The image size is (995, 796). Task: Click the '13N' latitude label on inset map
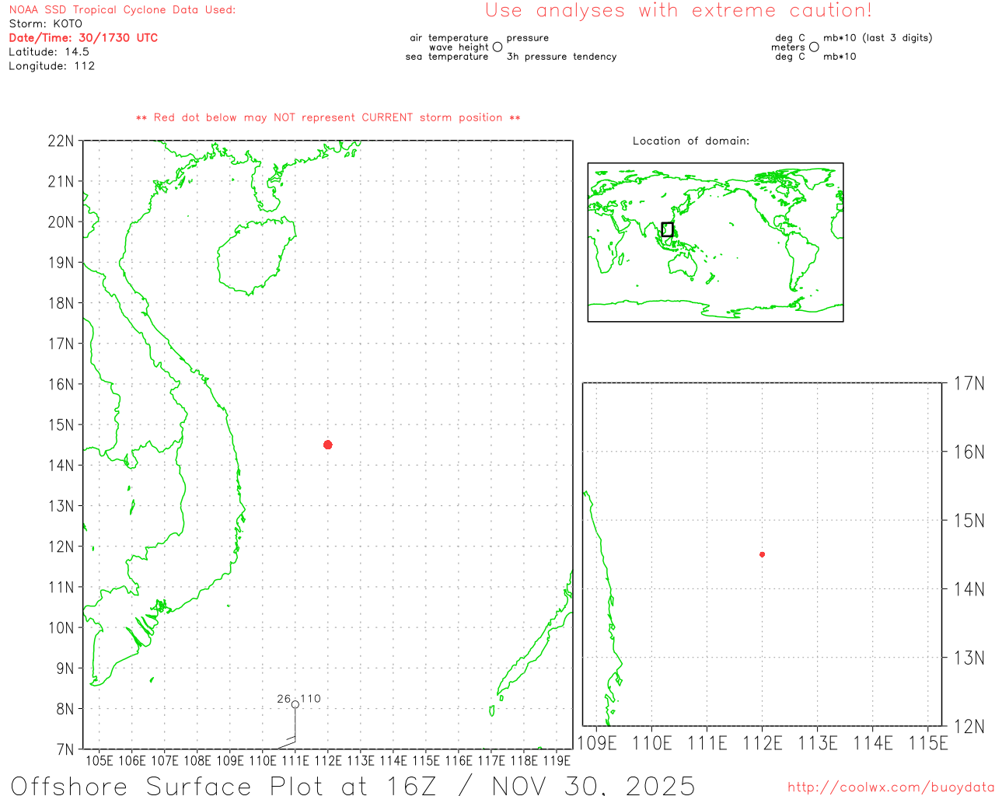(x=969, y=658)
